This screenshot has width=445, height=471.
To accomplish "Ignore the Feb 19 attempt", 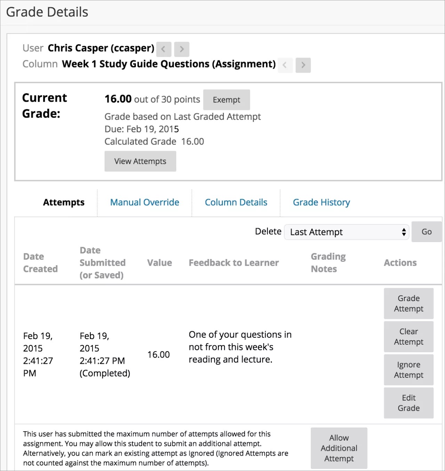I will click(408, 370).
